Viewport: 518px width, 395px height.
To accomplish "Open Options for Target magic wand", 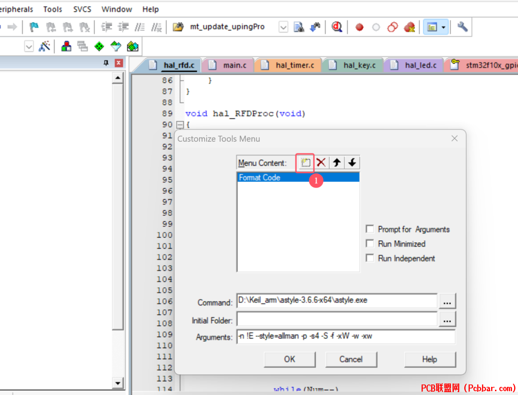I will click(x=44, y=46).
